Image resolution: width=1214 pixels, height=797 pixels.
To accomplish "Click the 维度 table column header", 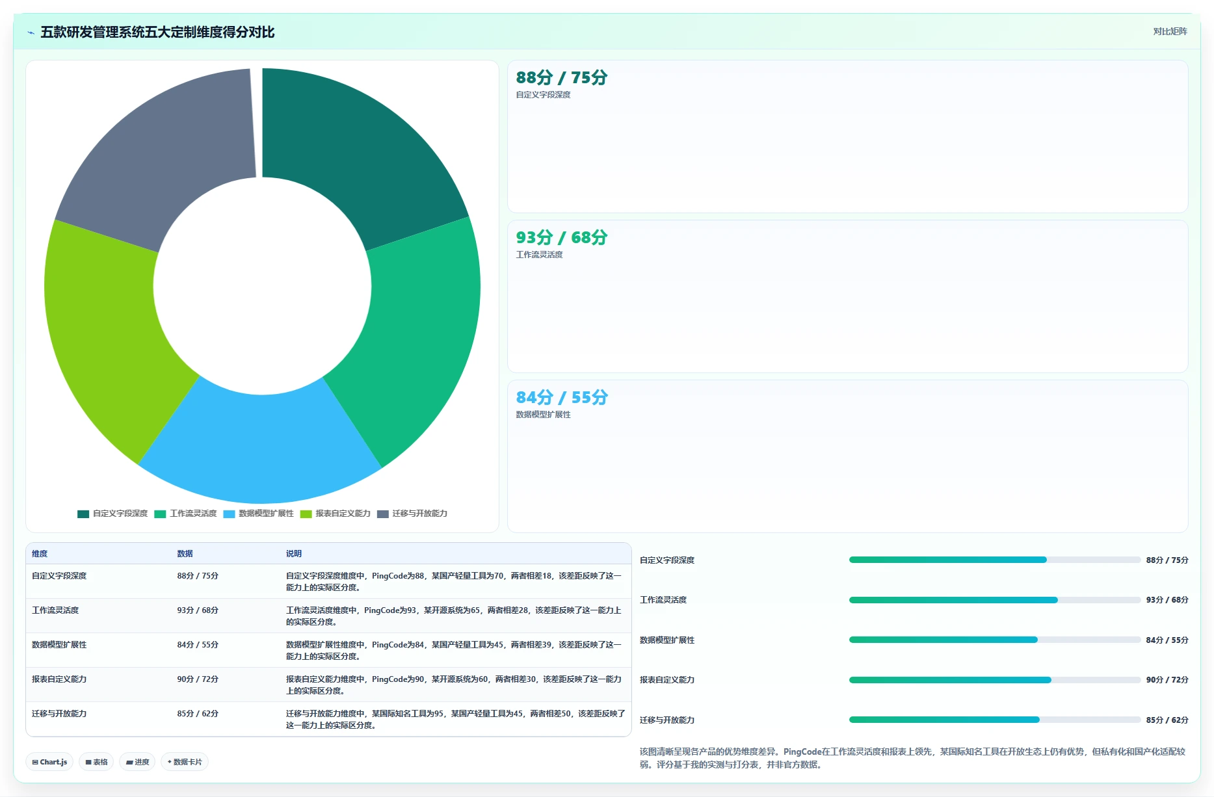I will point(40,554).
